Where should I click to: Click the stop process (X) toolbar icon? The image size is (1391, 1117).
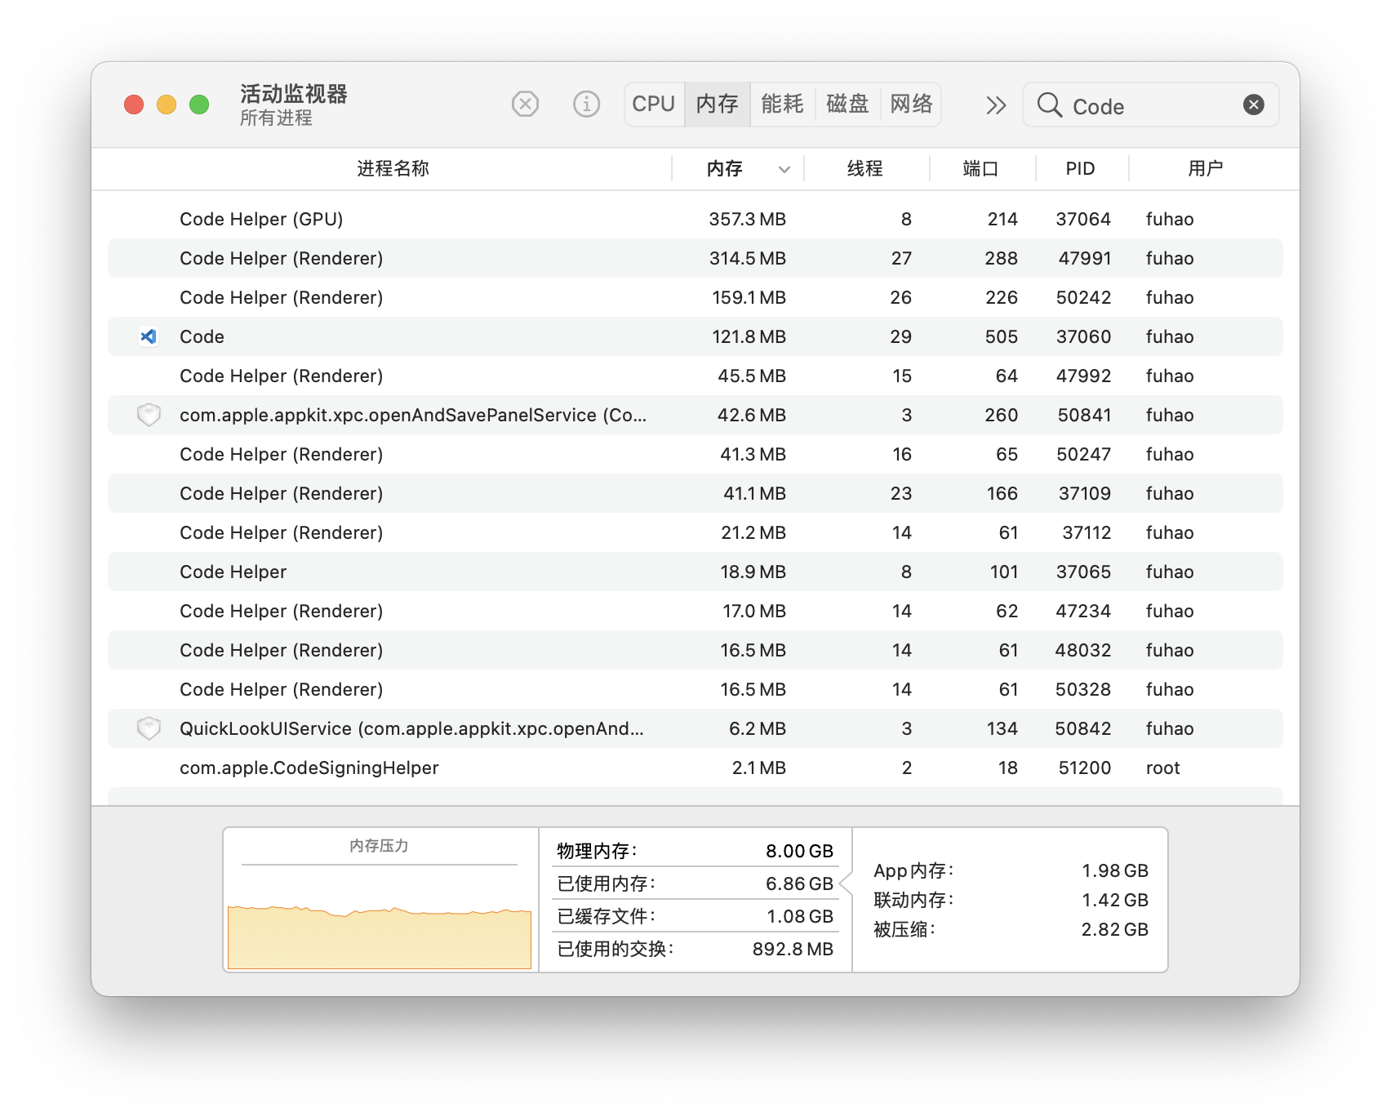pos(525,105)
